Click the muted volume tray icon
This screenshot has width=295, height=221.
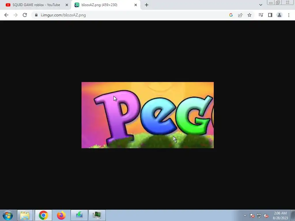(266, 216)
